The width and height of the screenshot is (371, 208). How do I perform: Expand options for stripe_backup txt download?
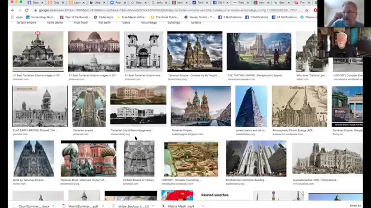click(x=153, y=206)
